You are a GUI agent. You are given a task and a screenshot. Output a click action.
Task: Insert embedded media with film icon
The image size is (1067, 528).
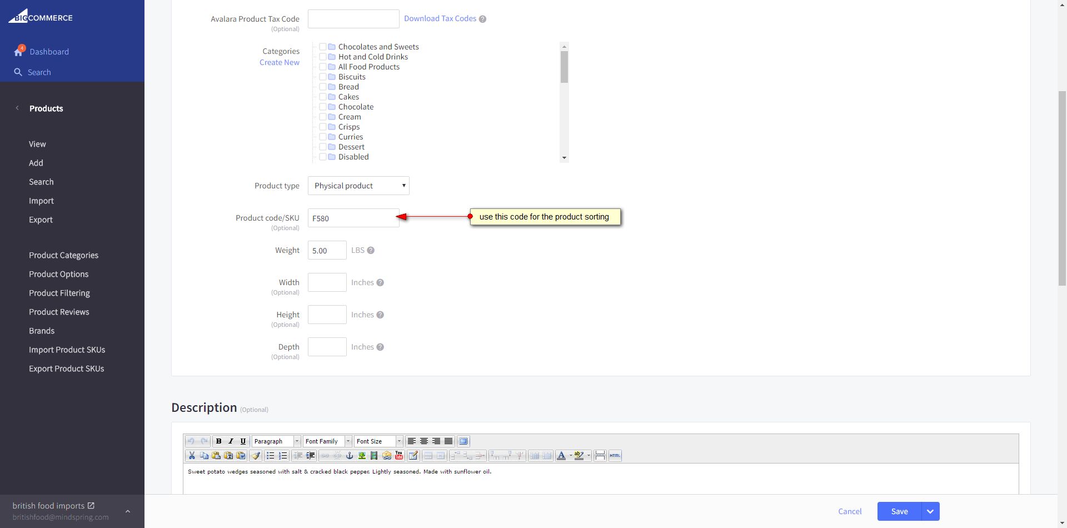point(374,456)
